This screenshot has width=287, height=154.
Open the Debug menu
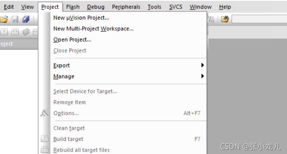click(96, 7)
